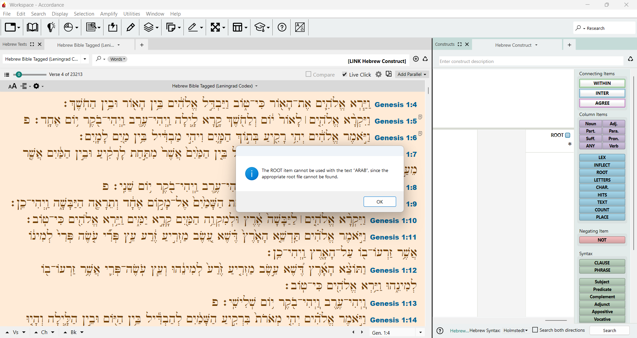Screen dimensions: 637x338
Task: Click the AA text size icon
Action: click(x=12, y=86)
